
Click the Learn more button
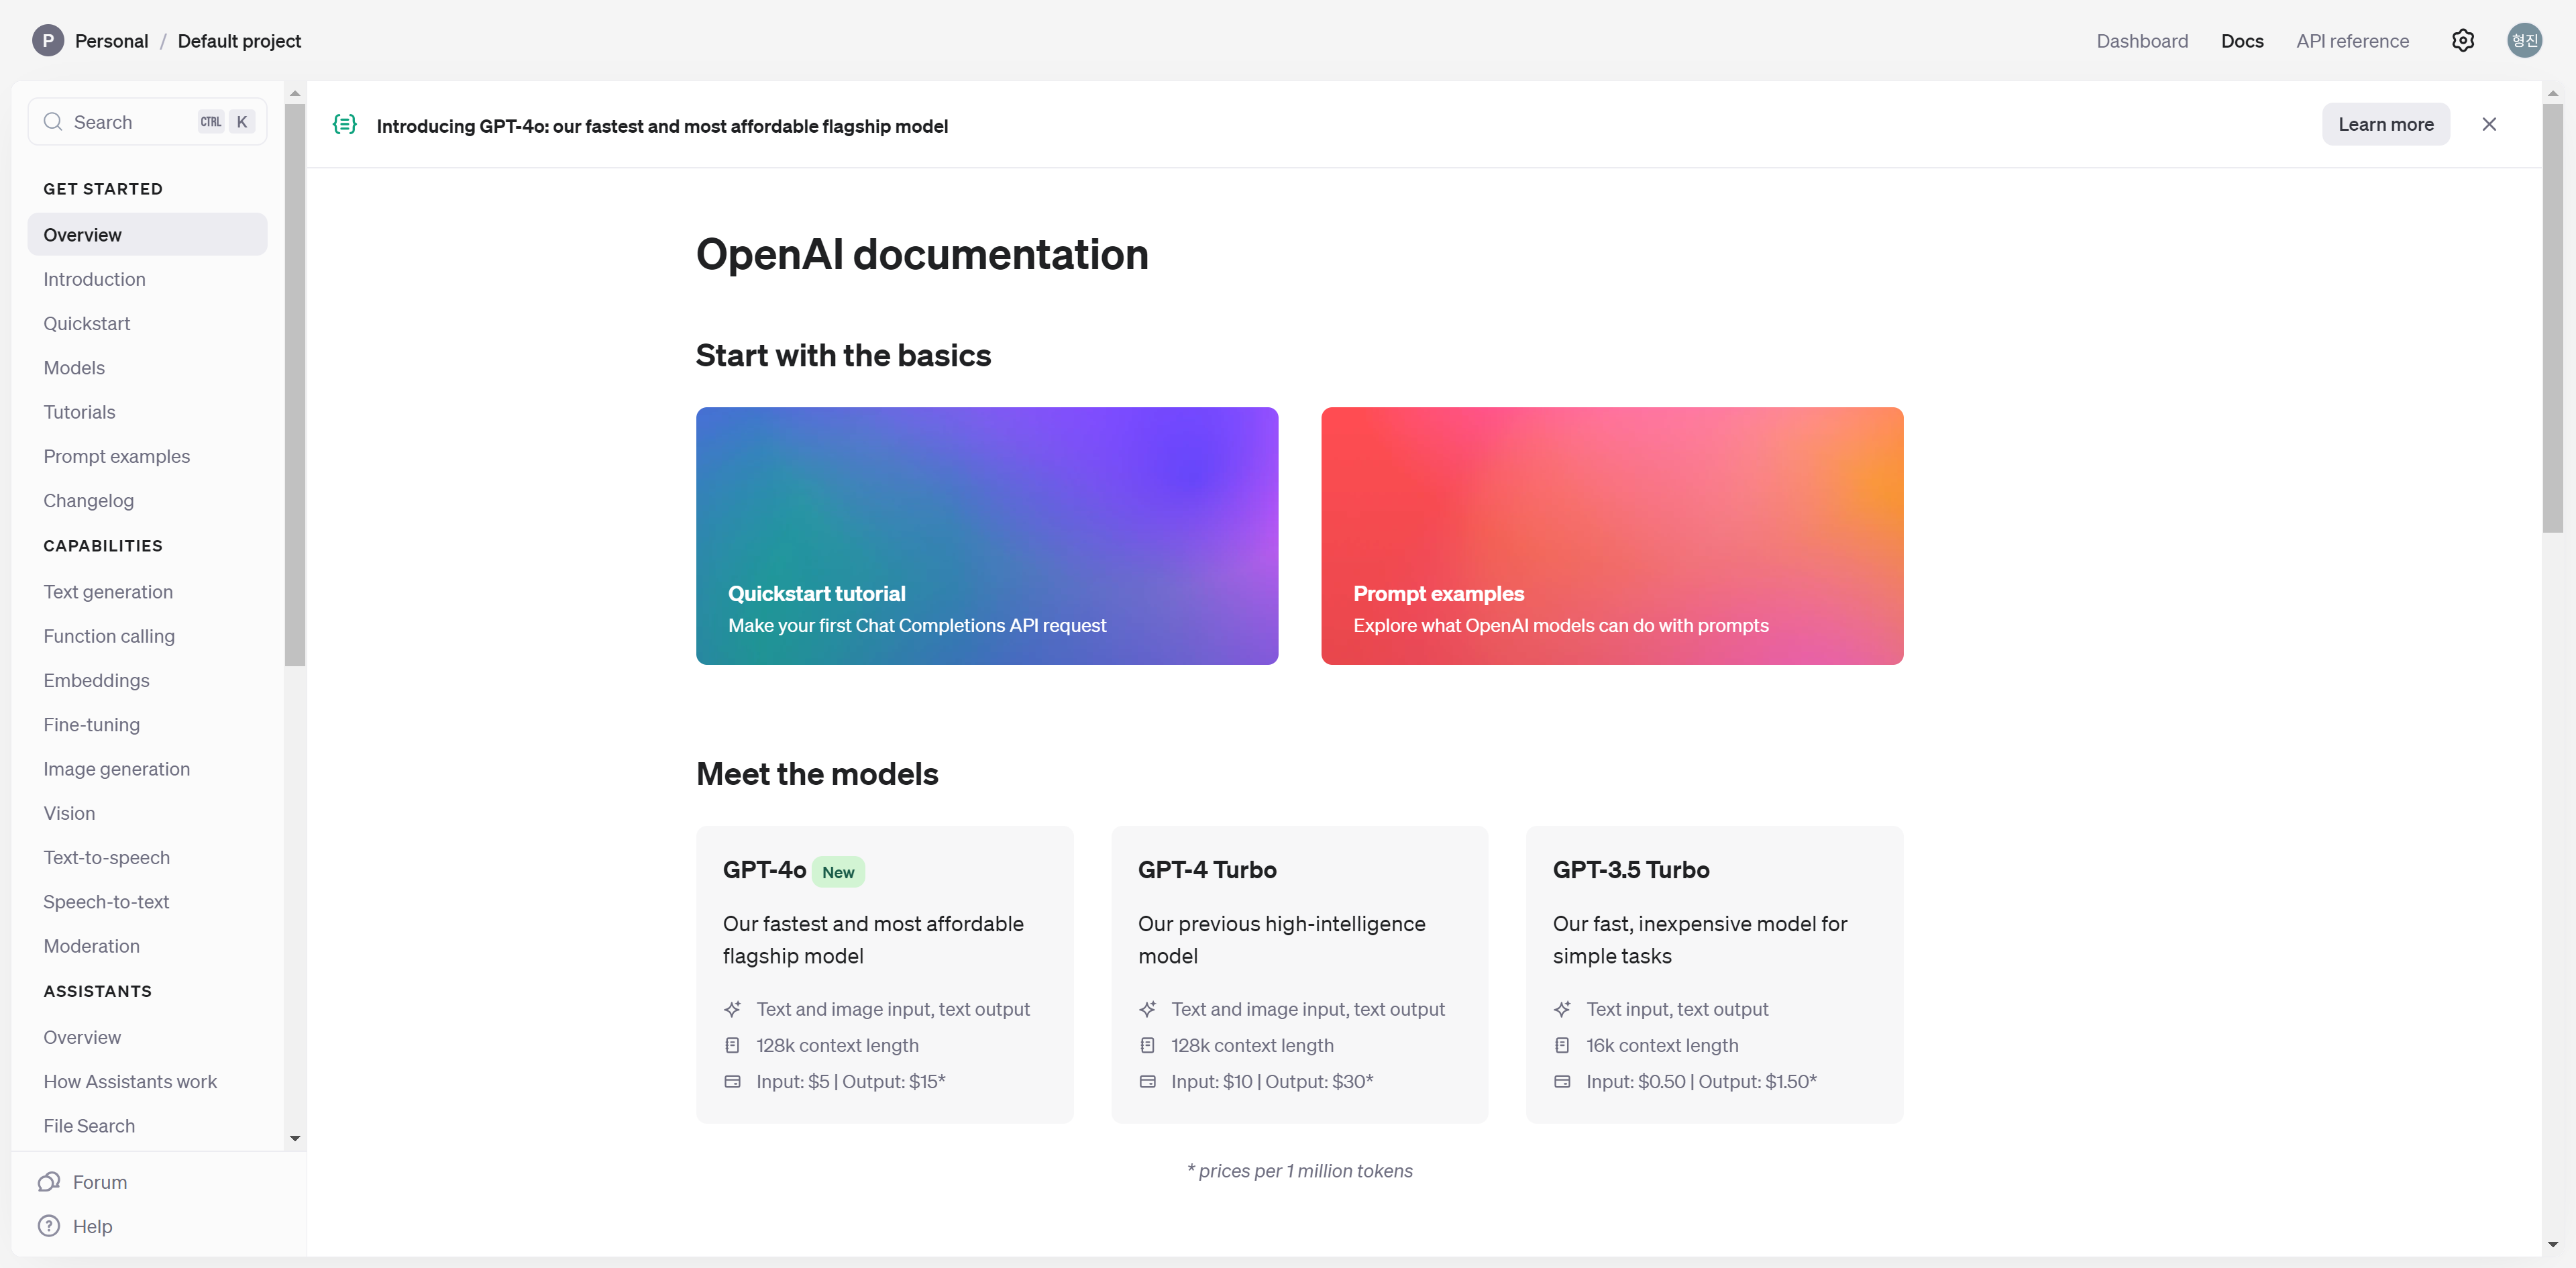point(2386,124)
